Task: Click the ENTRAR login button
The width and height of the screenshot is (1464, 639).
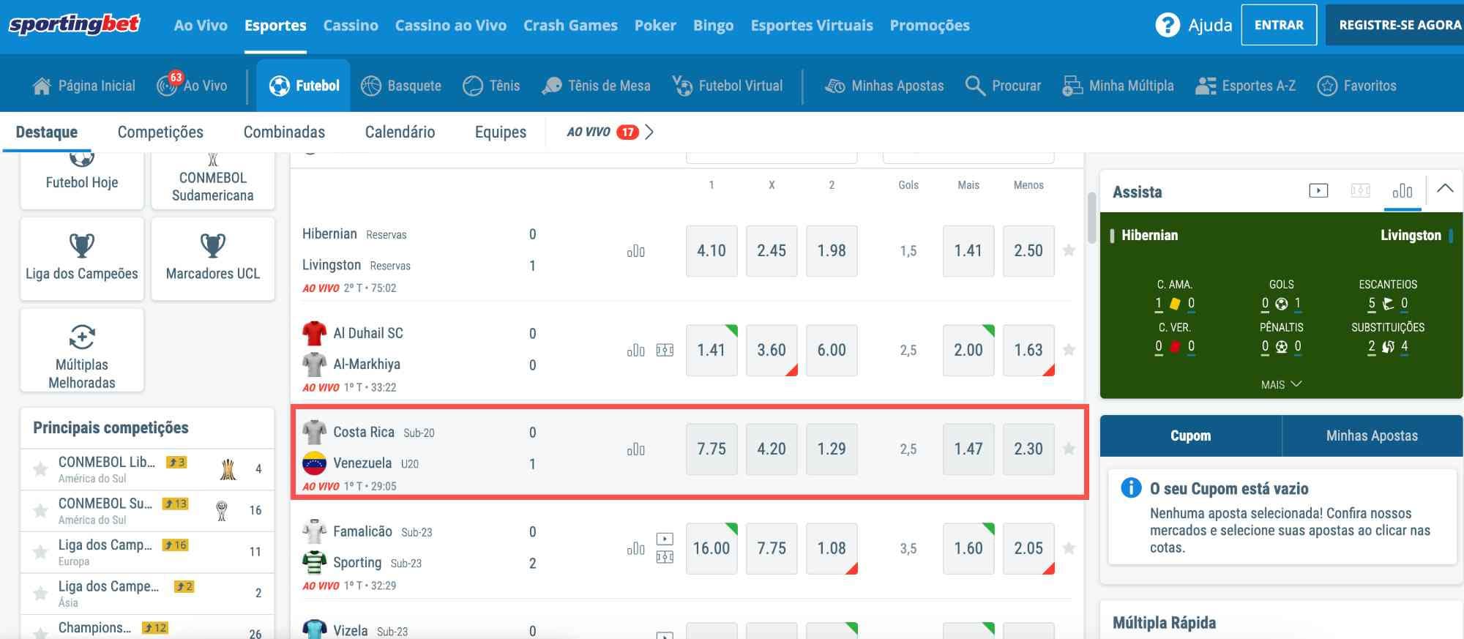Action: 1279,25
